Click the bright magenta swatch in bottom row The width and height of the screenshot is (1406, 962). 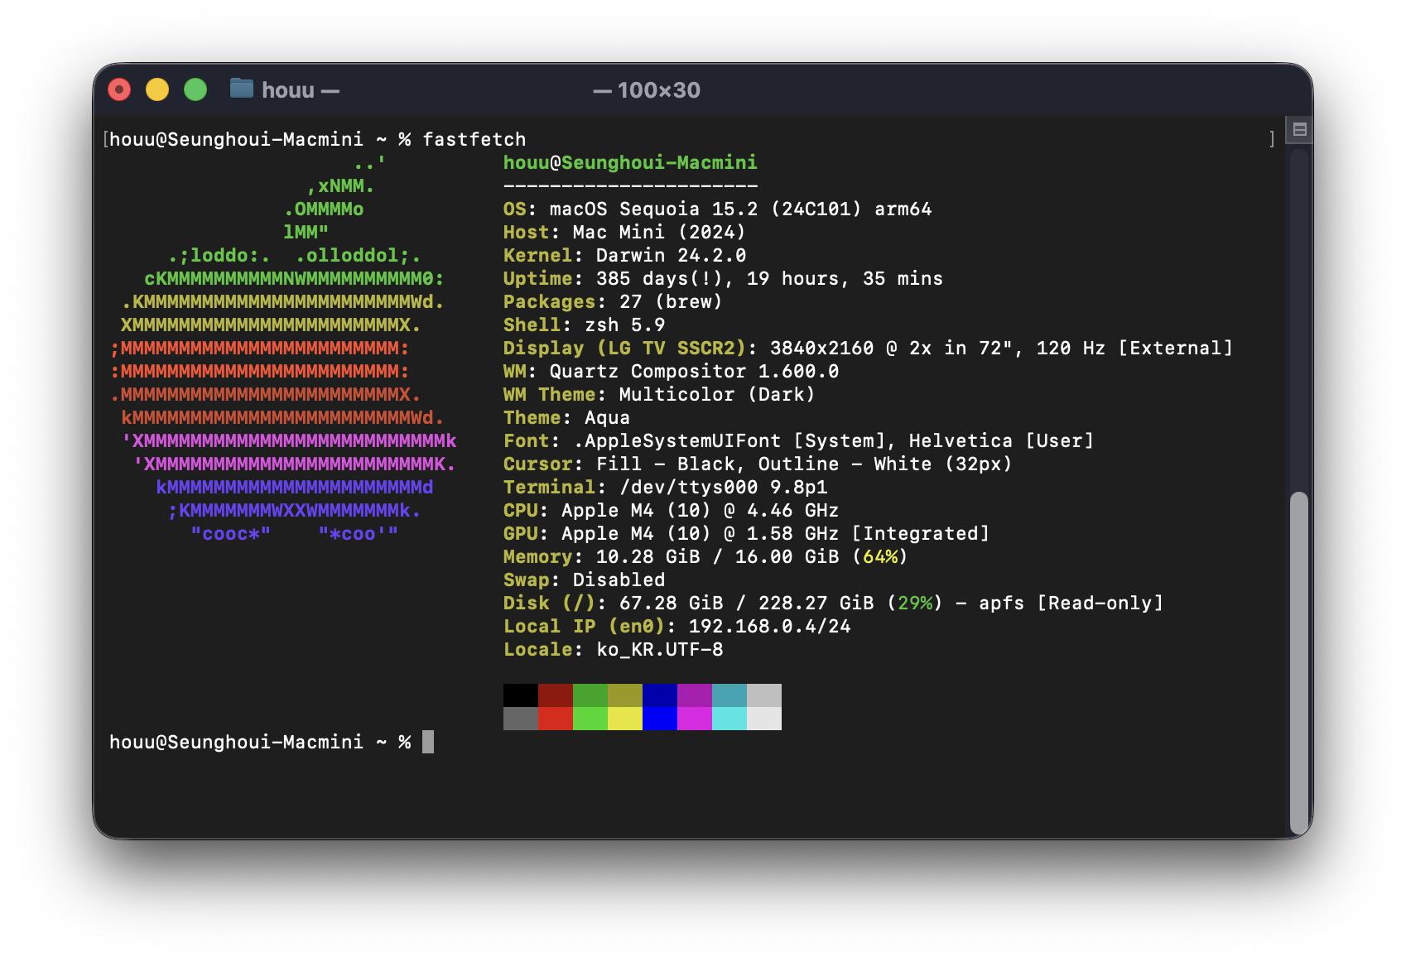click(694, 719)
